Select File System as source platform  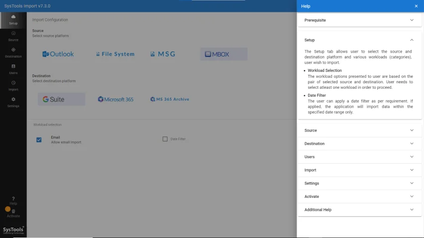click(115, 54)
